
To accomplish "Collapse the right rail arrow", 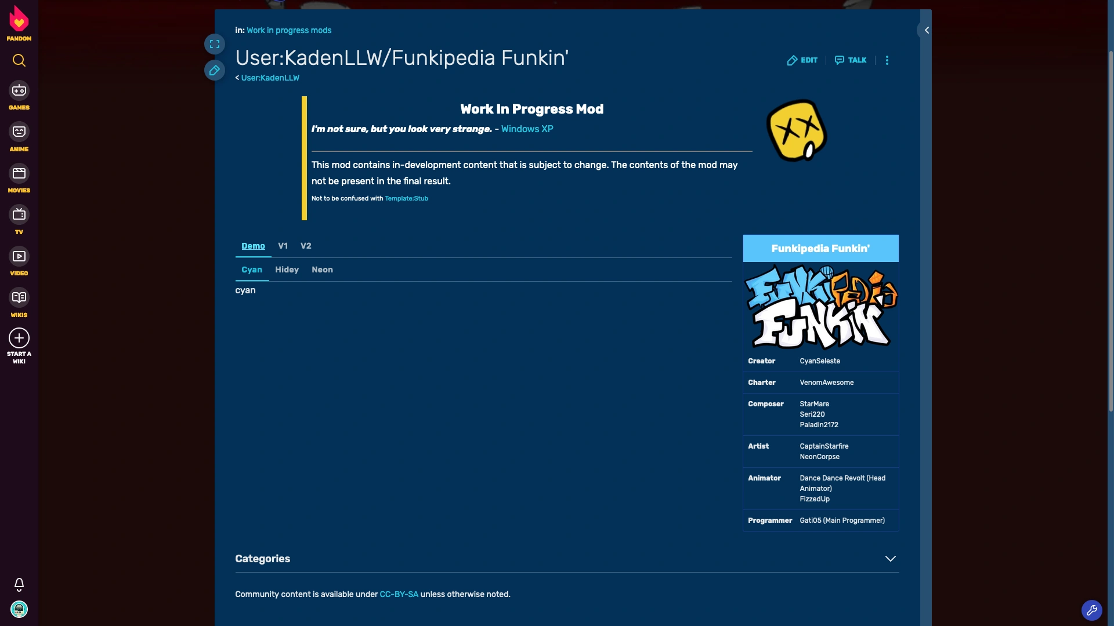I will 927,30.
